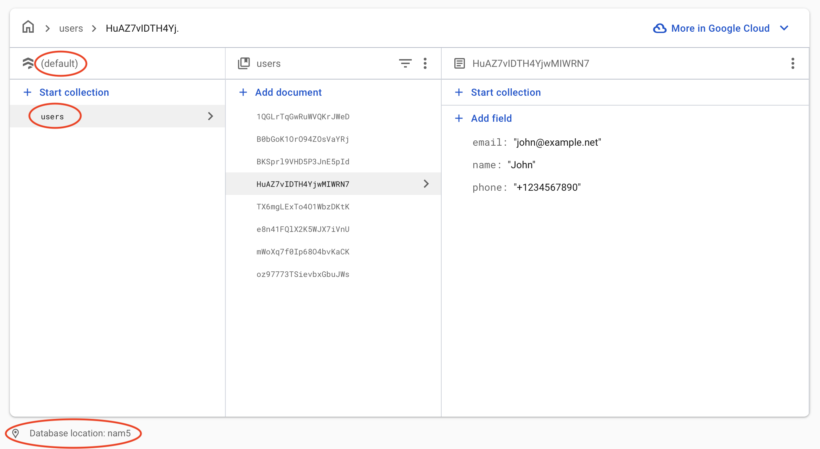
Task: Click the chevron between users and HuAZ7vIDTH4Yj. breadcrumb
Action: tap(94, 28)
